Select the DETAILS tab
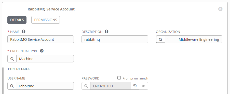 point(17,20)
